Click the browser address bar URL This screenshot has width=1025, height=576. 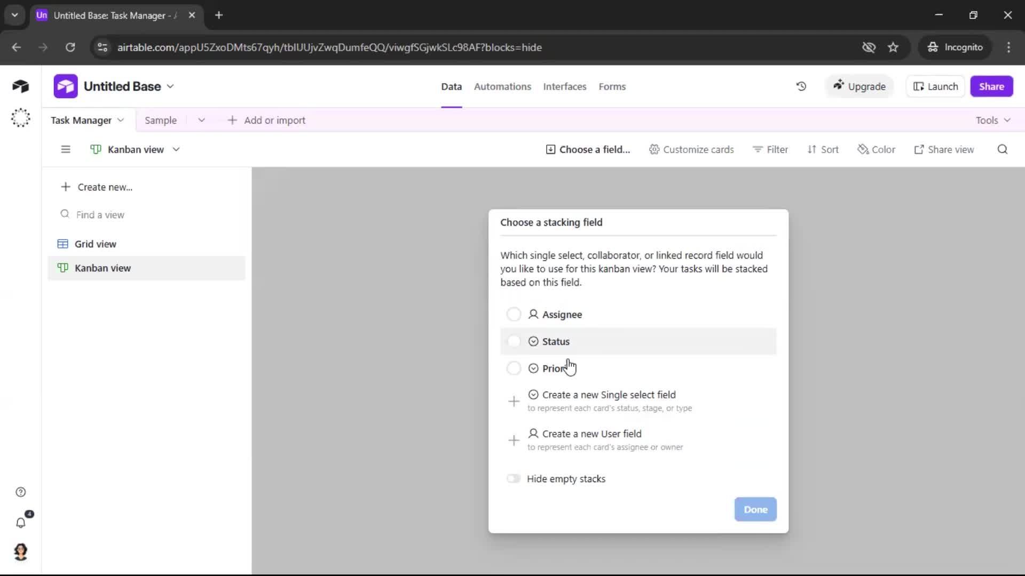pos(329,47)
